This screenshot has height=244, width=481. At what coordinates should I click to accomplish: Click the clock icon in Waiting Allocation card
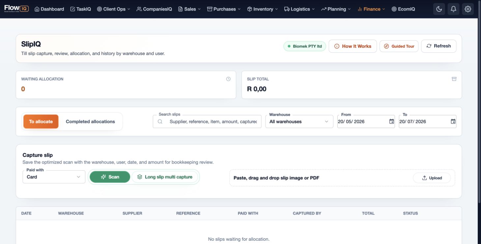coord(228,79)
